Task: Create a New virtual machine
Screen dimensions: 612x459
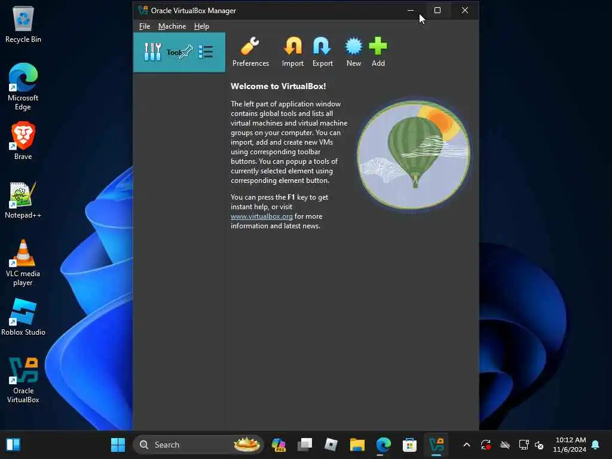Action: (354, 52)
